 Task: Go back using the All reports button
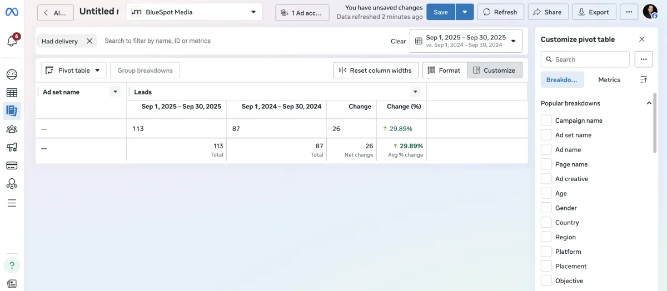55,12
